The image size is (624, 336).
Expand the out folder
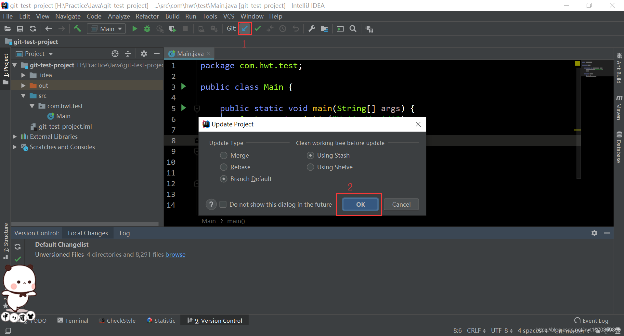point(23,85)
